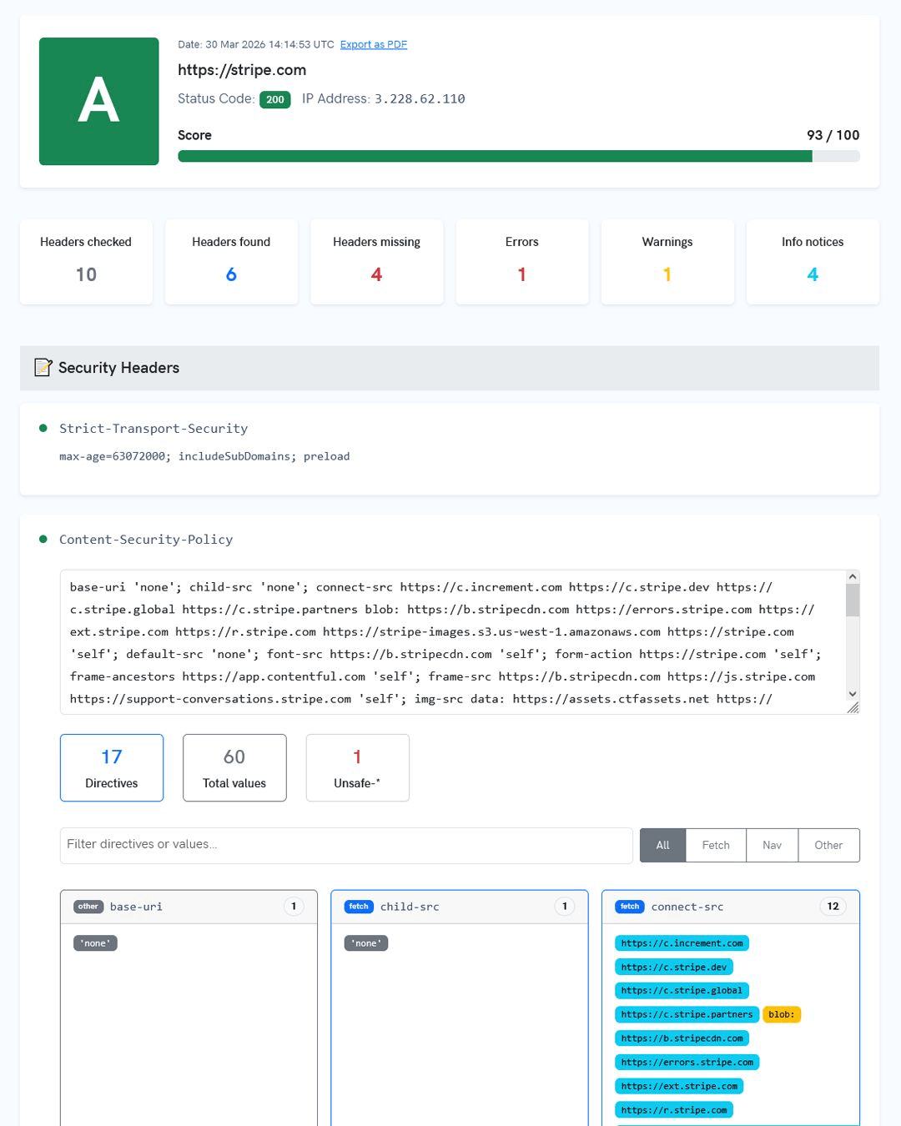Viewport: 901px width, 1126px height.
Task: Open the Info notices card
Action: (813, 261)
